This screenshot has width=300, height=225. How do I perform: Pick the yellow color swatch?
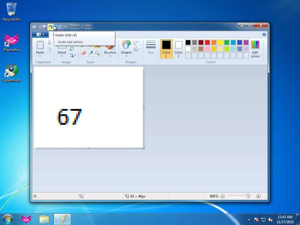click(220, 42)
